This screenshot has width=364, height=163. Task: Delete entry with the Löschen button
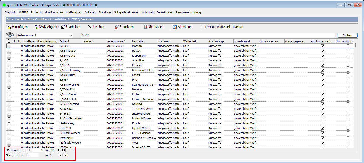90,27
